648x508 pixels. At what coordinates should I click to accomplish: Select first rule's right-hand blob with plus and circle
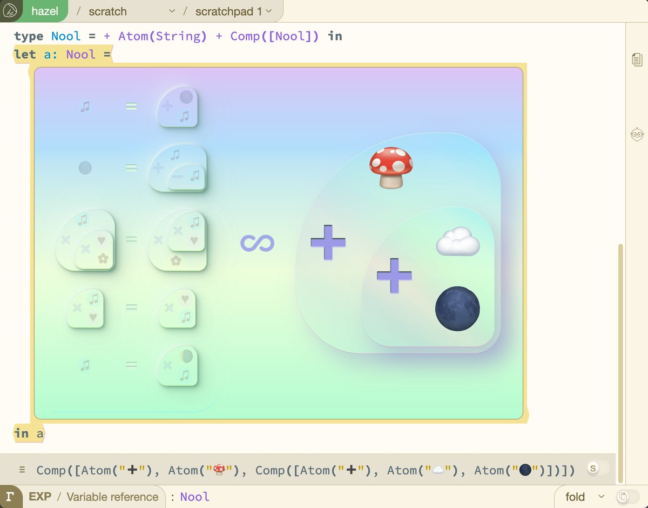pyautogui.click(x=177, y=106)
